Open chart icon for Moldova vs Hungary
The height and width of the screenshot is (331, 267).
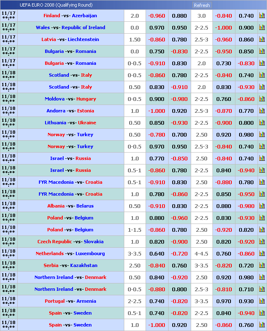pos(262,99)
